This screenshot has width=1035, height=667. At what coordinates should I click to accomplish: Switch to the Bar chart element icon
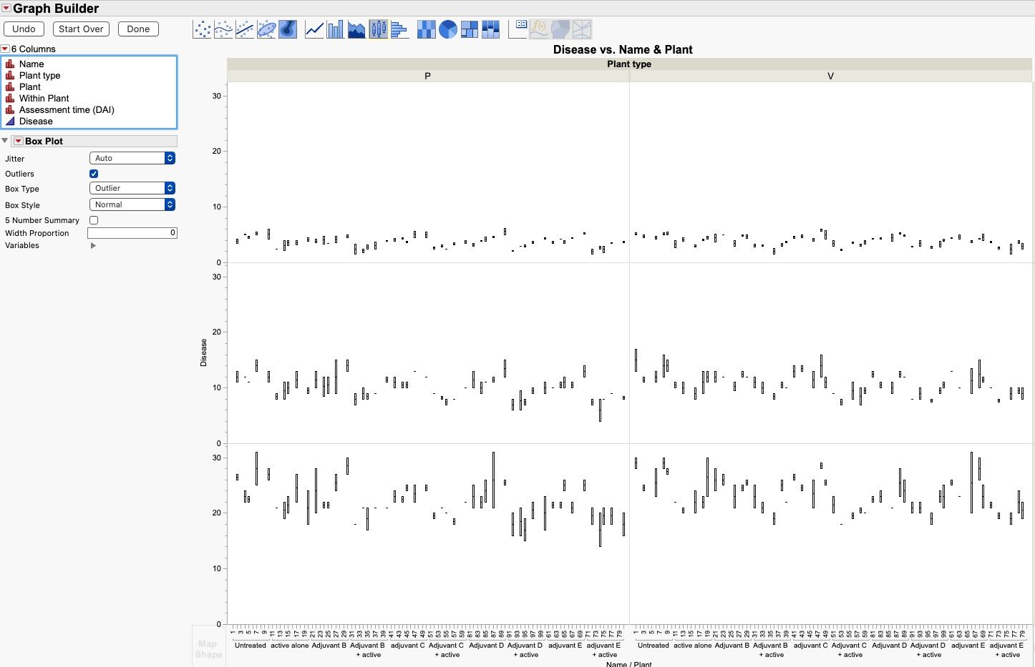click(x=335, y=29)
